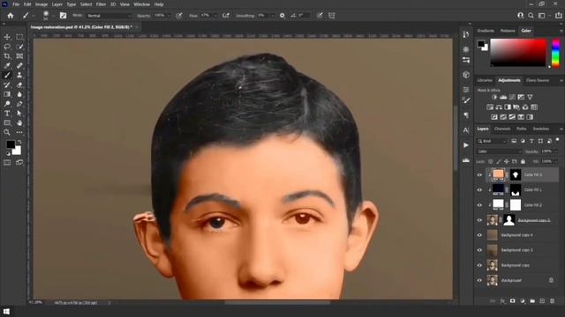Hide the Background copy 3 layer
Viewport: 565px width, 317px height.
[479, 250]
